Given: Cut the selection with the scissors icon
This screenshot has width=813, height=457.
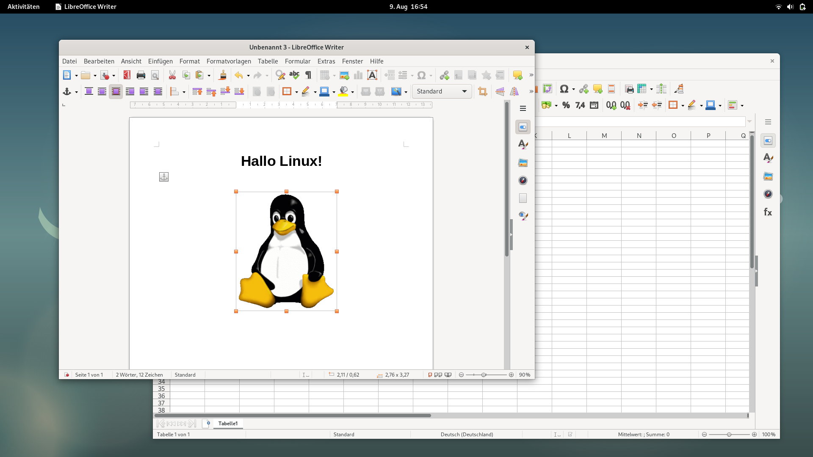Looking at the screenshot, I should [172, 75].
